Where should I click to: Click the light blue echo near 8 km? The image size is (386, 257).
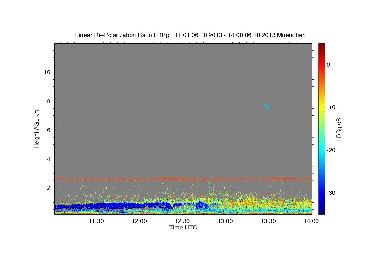(267, 106)
